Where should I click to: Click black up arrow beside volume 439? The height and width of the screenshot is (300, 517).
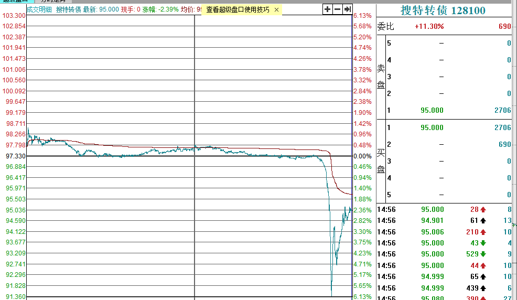(483, 288)
